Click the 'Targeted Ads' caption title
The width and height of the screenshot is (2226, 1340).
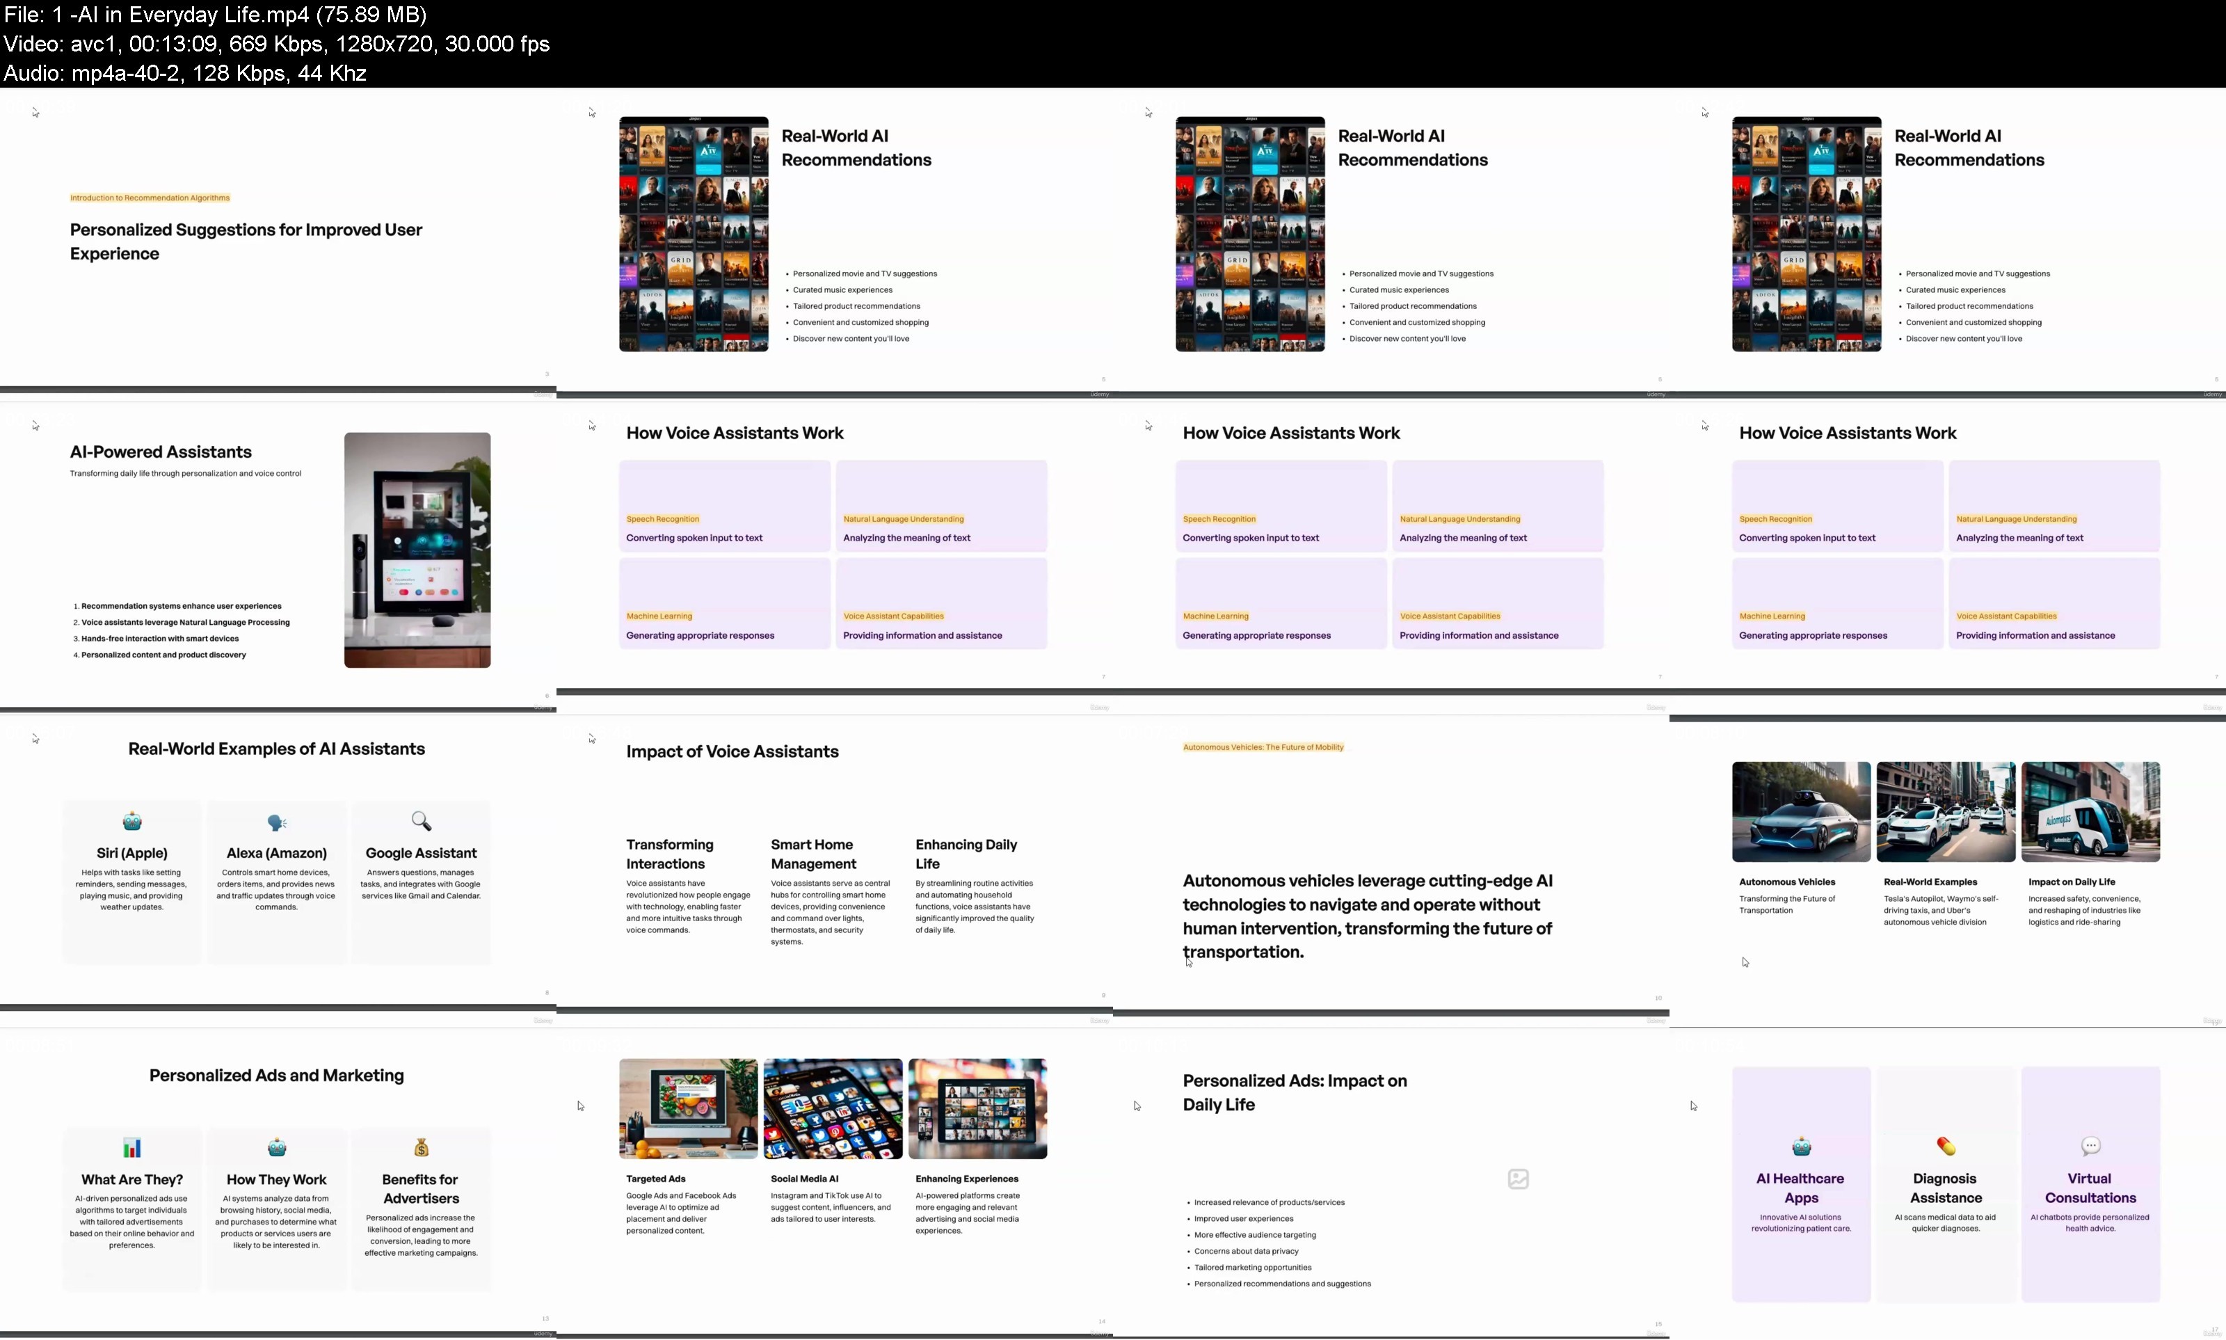point(655,1179)
